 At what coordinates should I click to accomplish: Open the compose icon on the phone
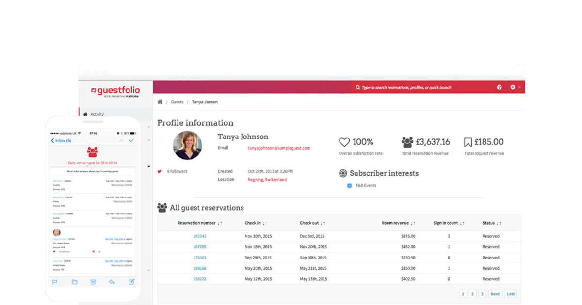[x=131, y=282]
